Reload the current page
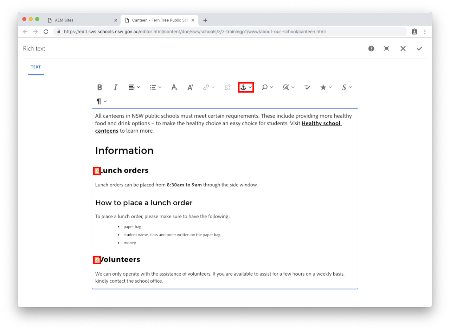Screen dimensions: 450x331 (46, 32)
